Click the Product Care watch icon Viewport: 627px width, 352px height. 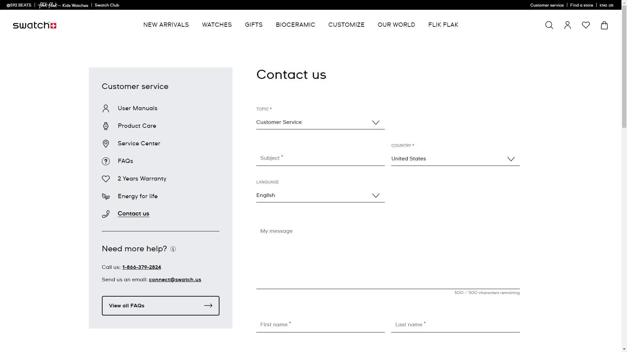[x=105, y=126]
